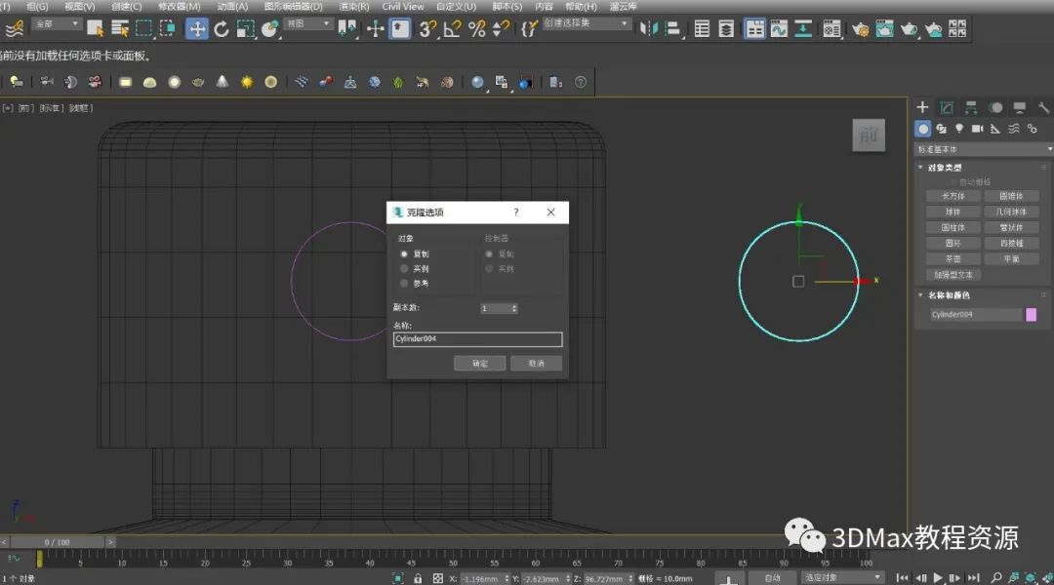
Task: Click the Rotate tool icon
Action: tap(222, 28)
